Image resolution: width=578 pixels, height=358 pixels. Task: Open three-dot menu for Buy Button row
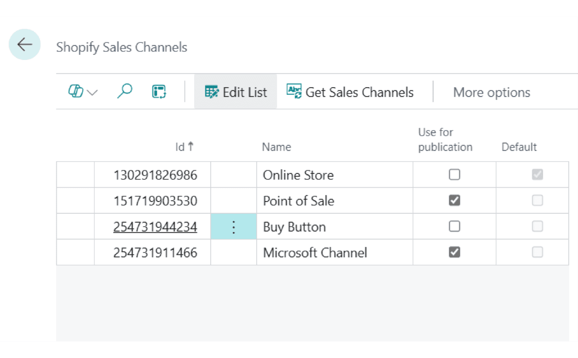(x=234, y=227)
